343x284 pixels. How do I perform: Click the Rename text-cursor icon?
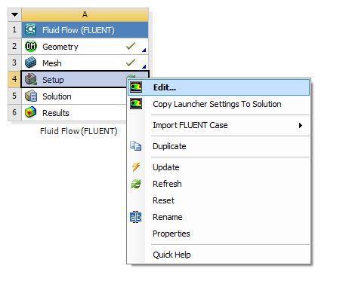136,217
